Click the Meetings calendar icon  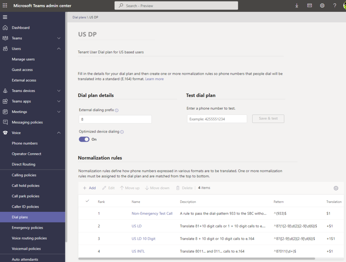pyautogui.click(x=5, y=112)
